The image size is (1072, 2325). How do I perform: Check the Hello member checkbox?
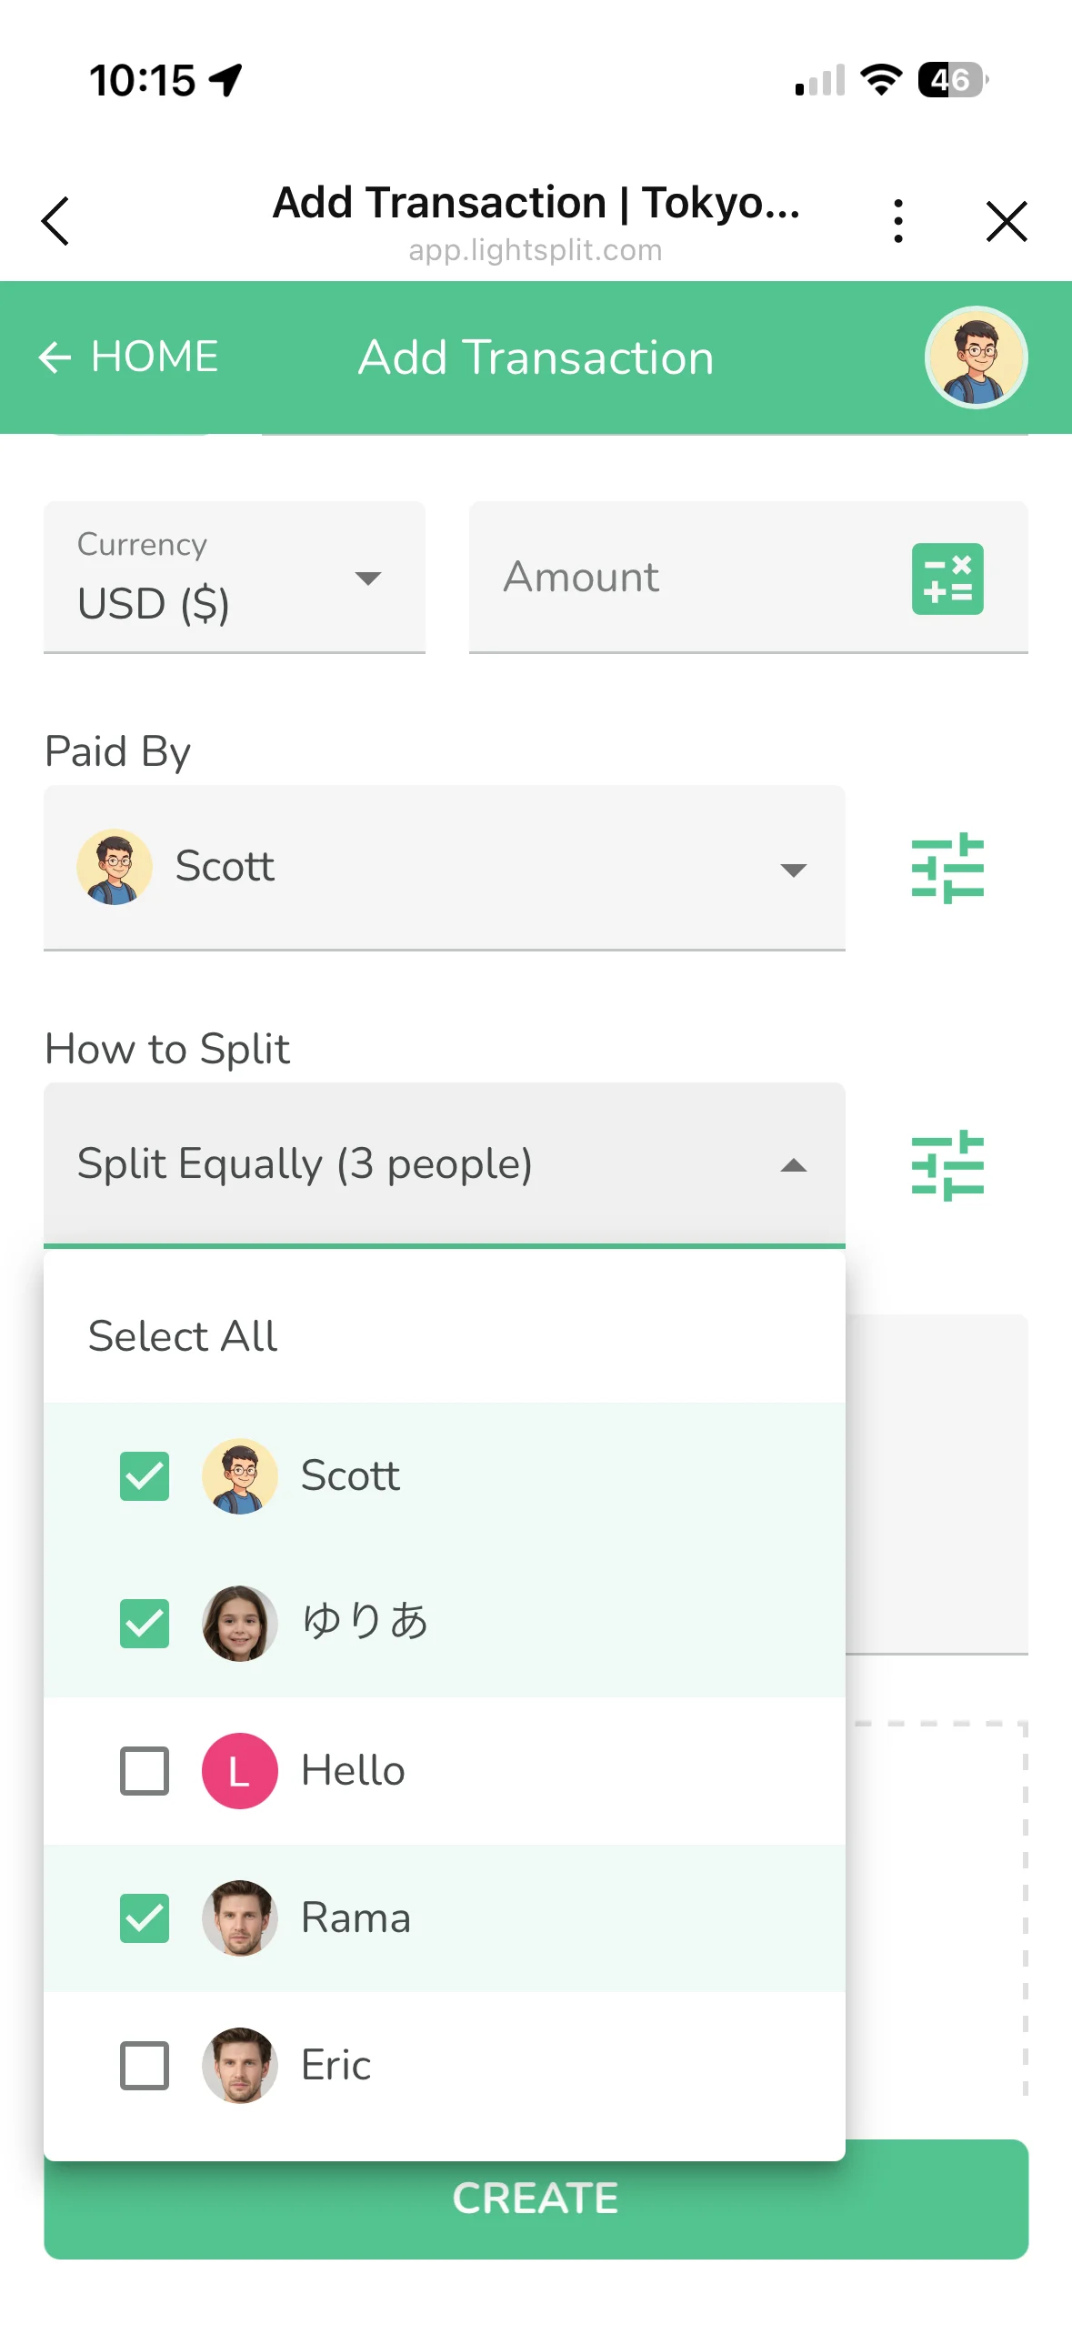point(145,1770)
